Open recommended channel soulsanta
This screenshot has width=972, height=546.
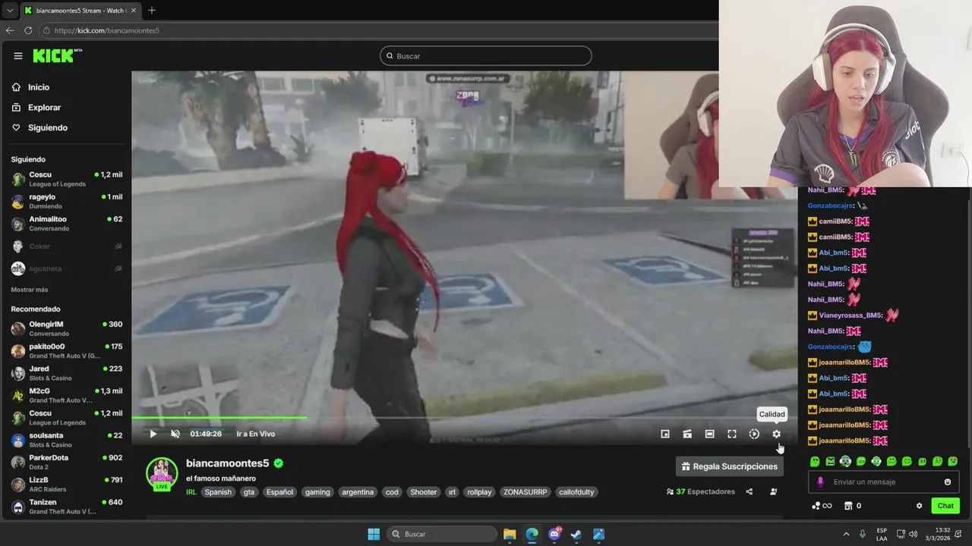click(66, 440)
